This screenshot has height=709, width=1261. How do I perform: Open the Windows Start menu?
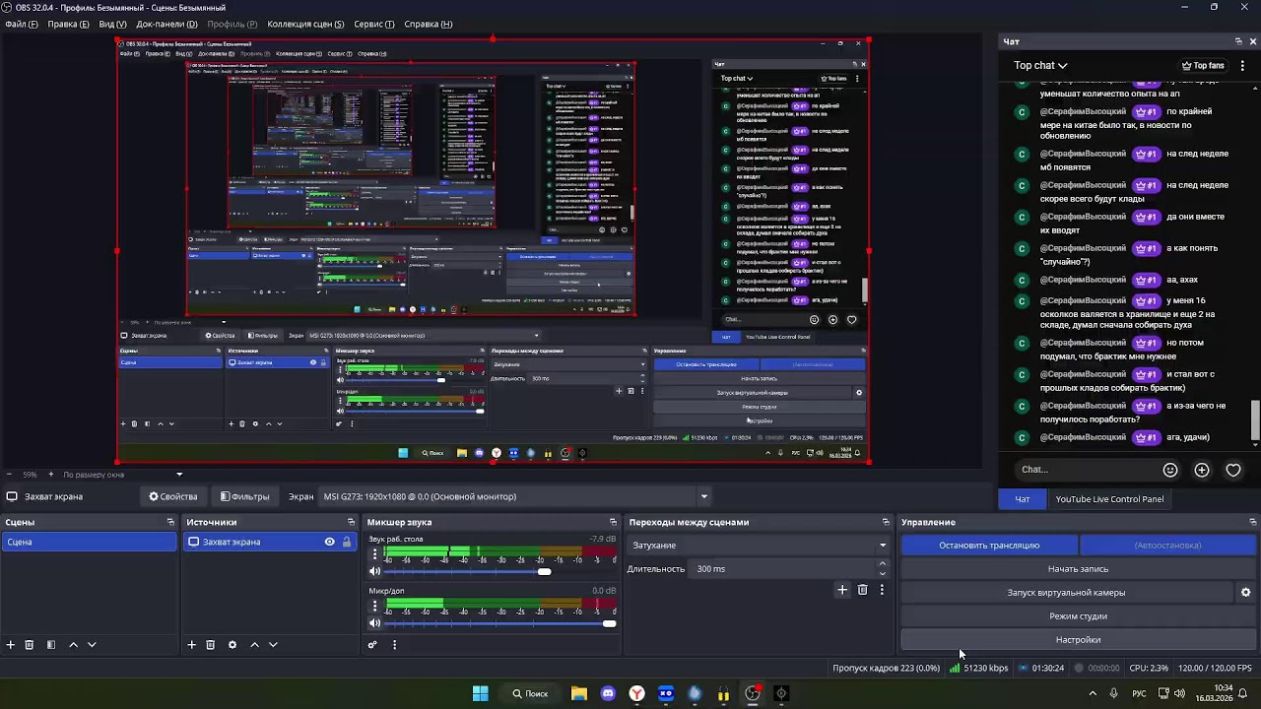480,693
